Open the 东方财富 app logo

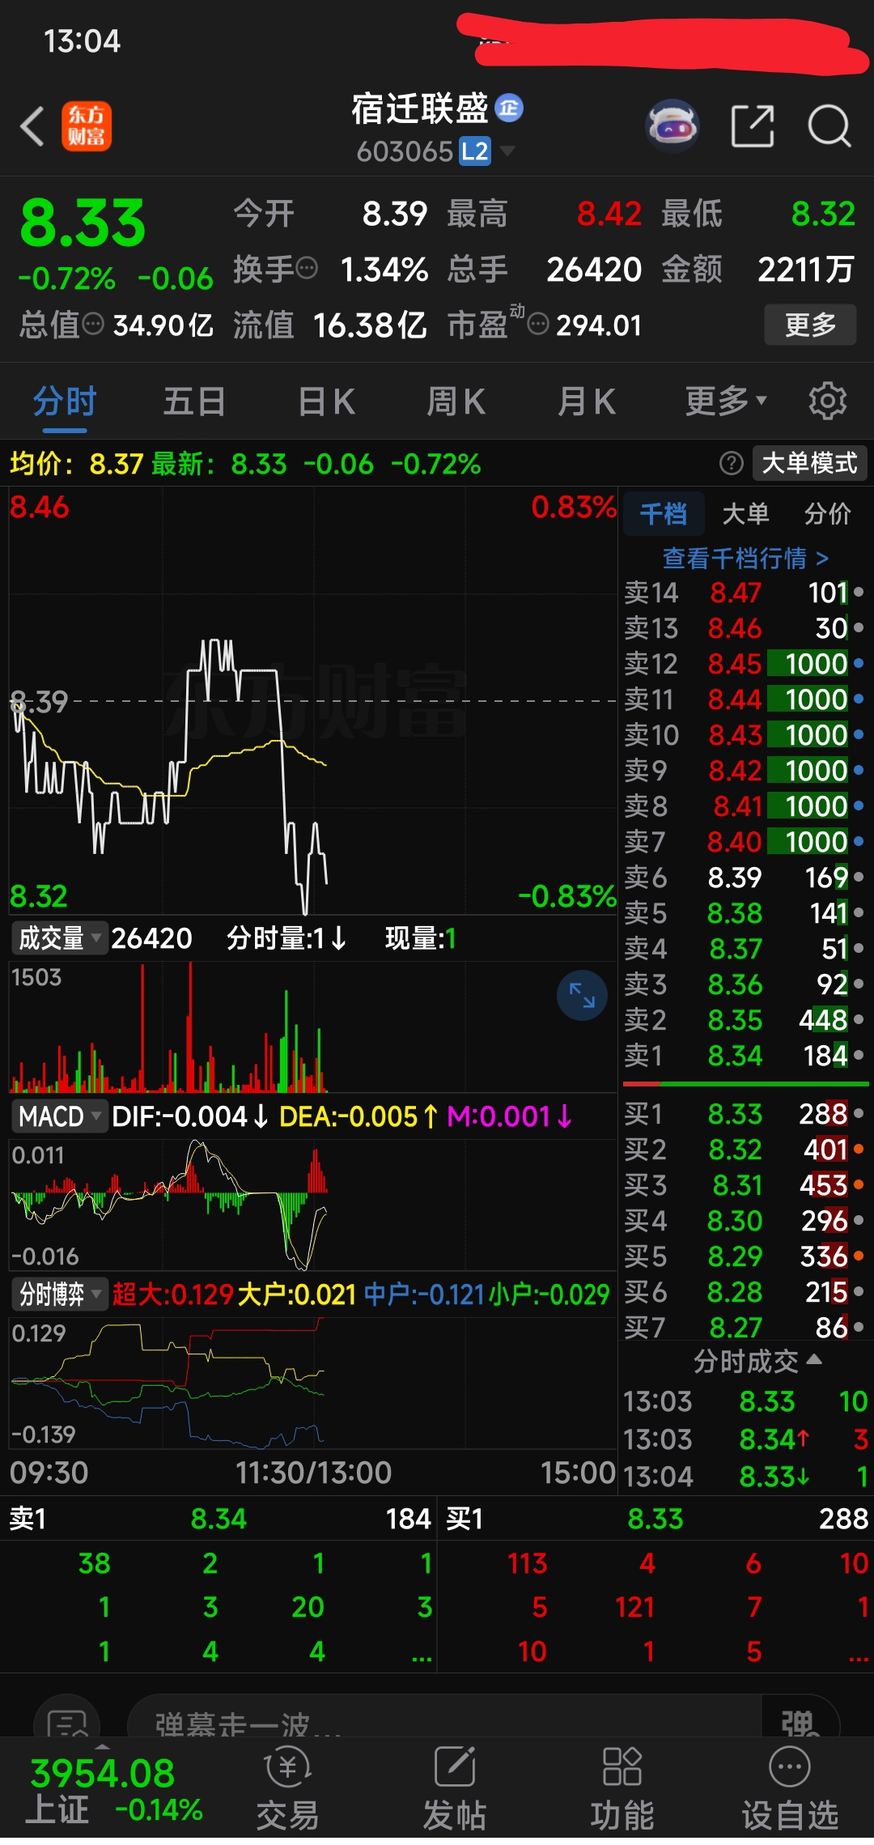(x=87, y=127)
